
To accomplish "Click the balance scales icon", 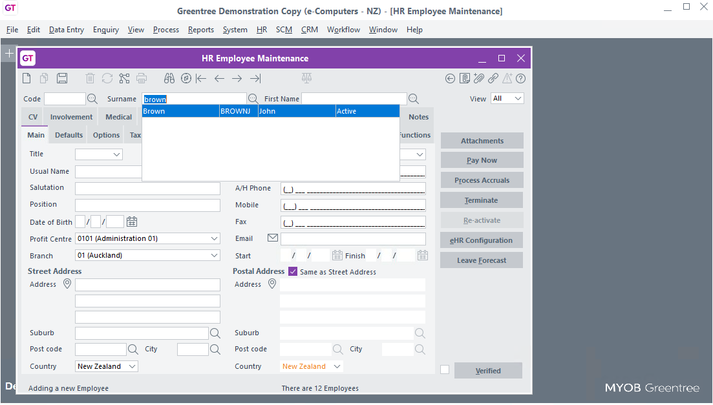I will tap(306, 78).
